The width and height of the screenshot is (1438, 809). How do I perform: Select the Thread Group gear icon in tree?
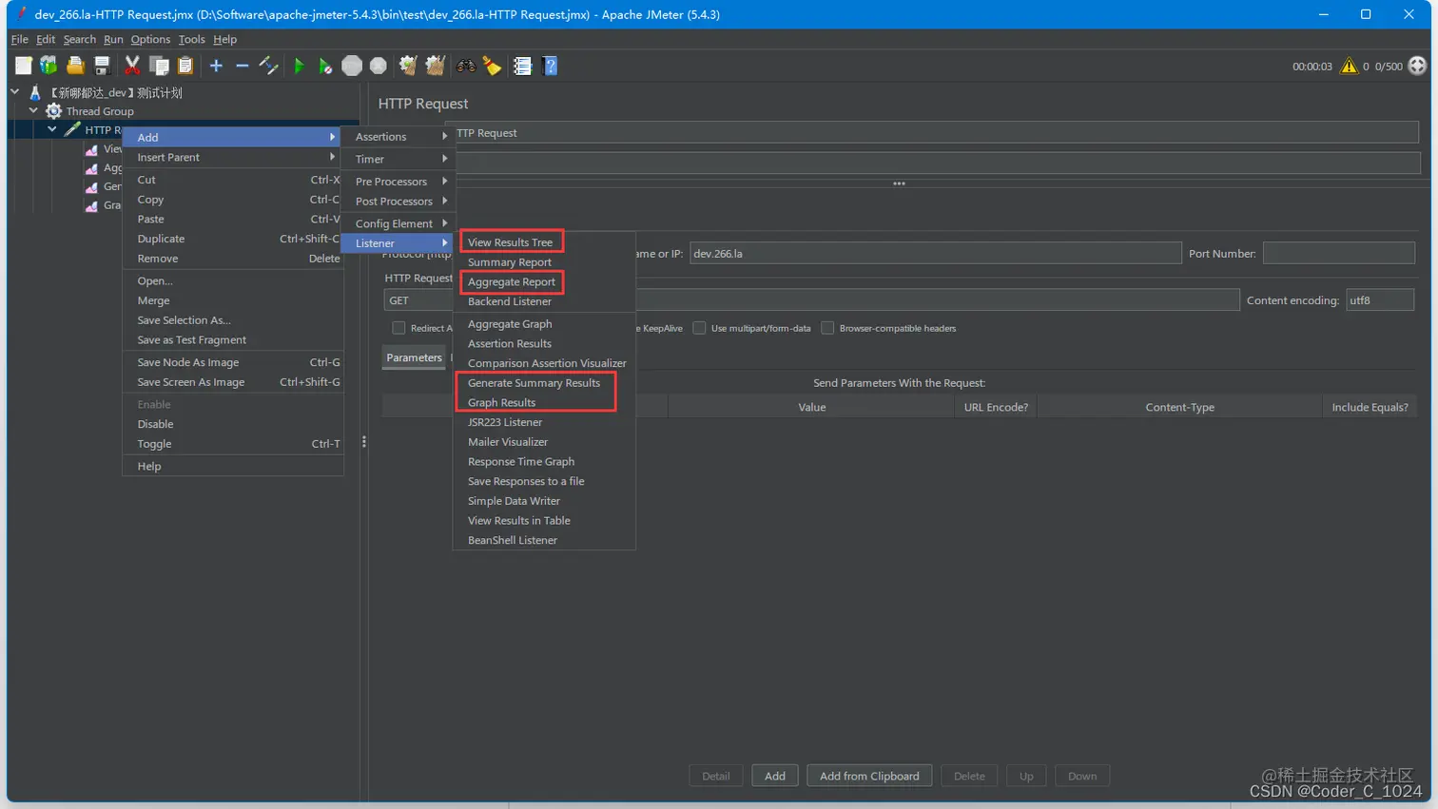tap(53, 111)
